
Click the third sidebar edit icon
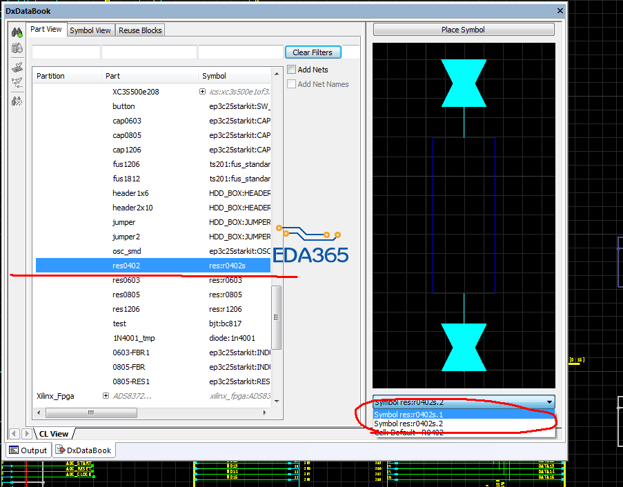(x=17, y=67)
